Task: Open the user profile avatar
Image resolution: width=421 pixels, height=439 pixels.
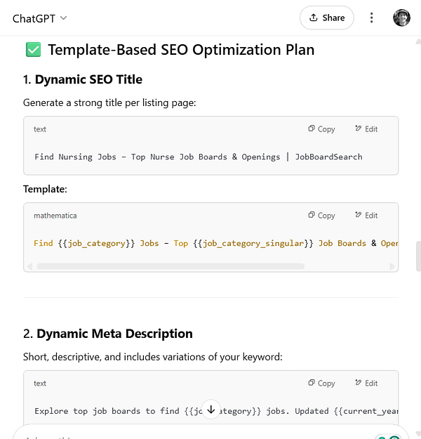Action: coord(401,18)
